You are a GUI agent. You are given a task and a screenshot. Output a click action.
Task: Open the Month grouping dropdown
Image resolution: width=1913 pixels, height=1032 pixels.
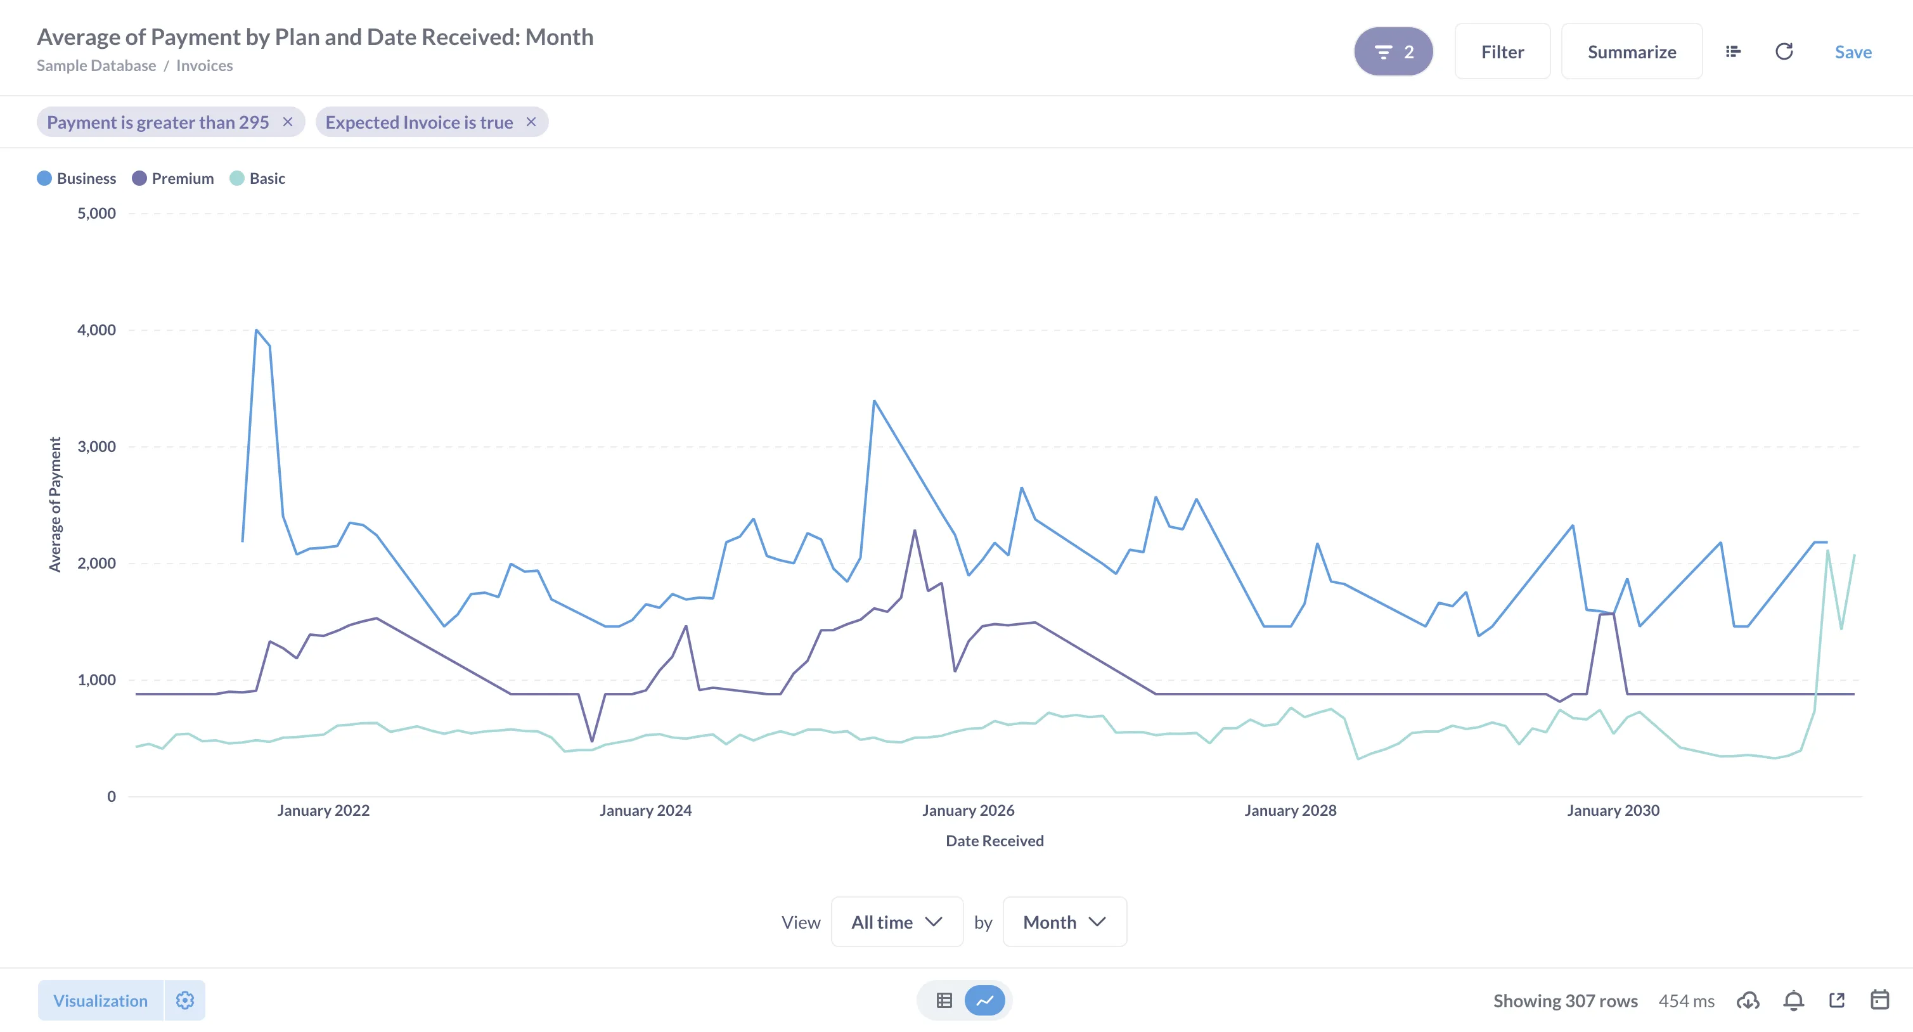(x=1064, y=921)
